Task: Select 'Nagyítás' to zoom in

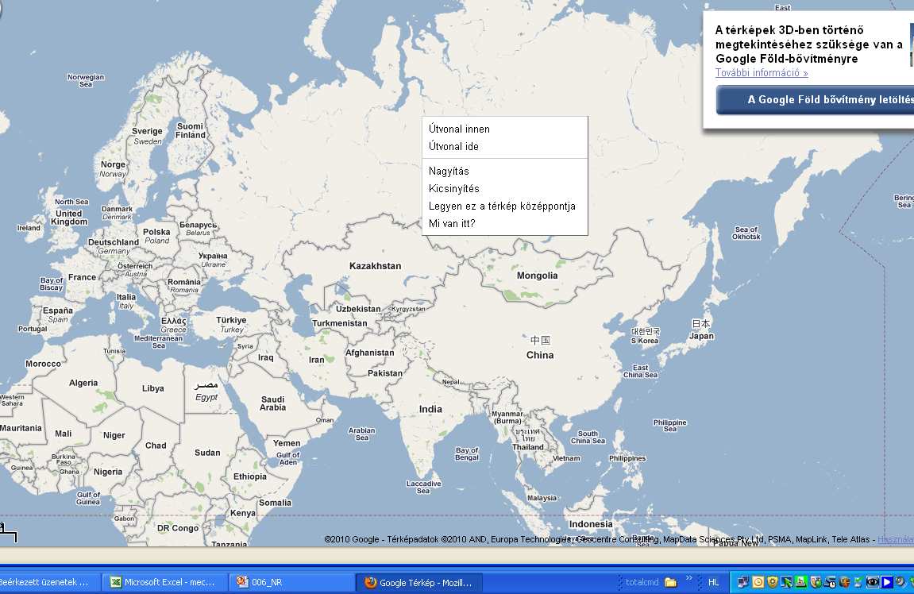Action: click(448, 171)
